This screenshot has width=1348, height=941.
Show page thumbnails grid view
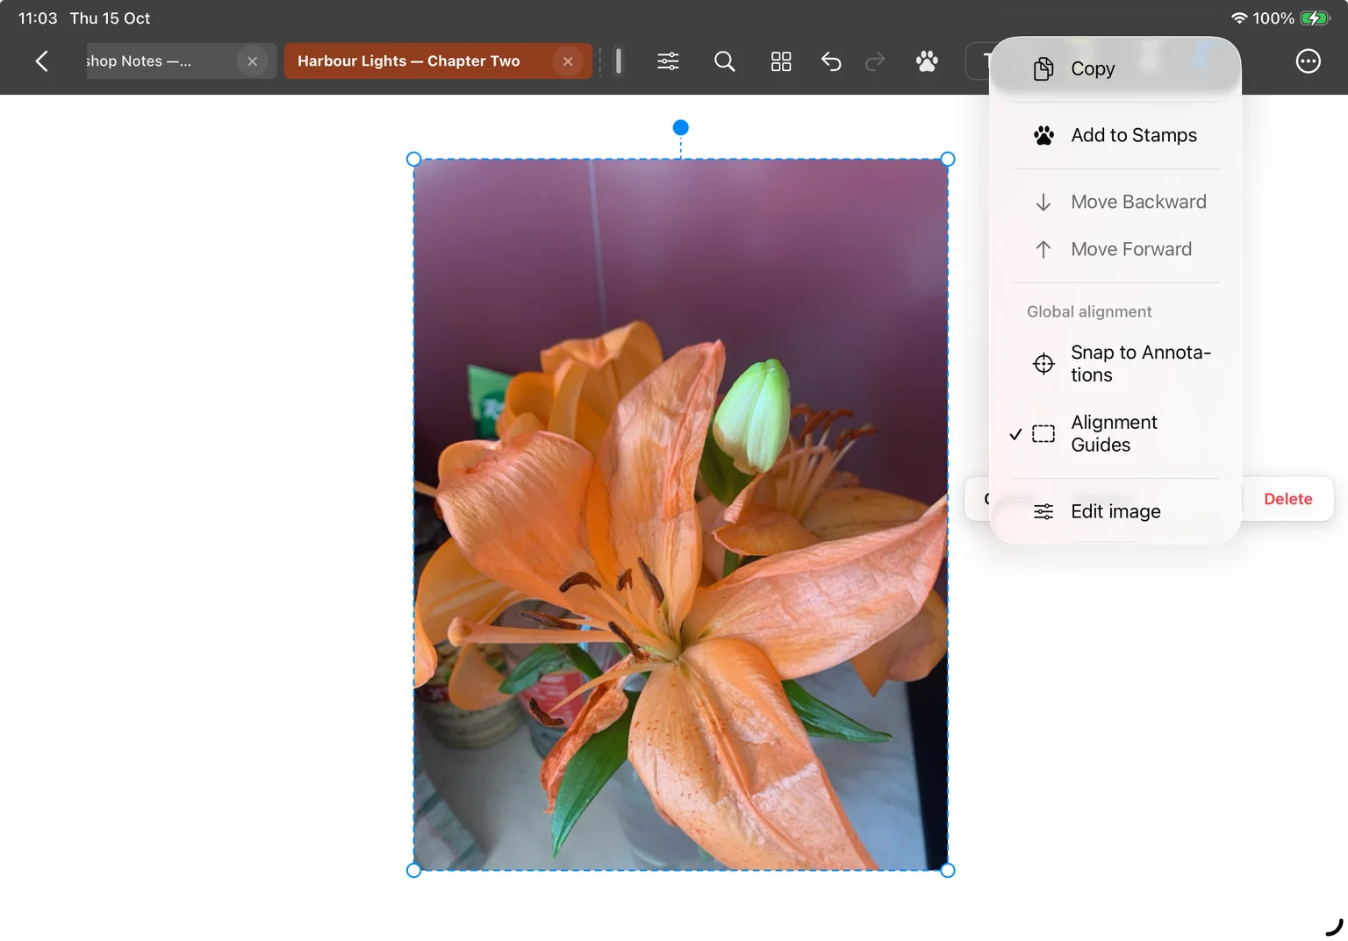(781, 61)
